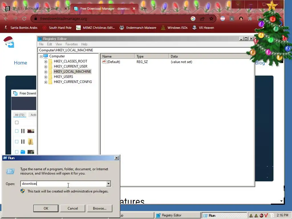Open a new browser tab
This screenshot has height=219, width=292.
145,9
